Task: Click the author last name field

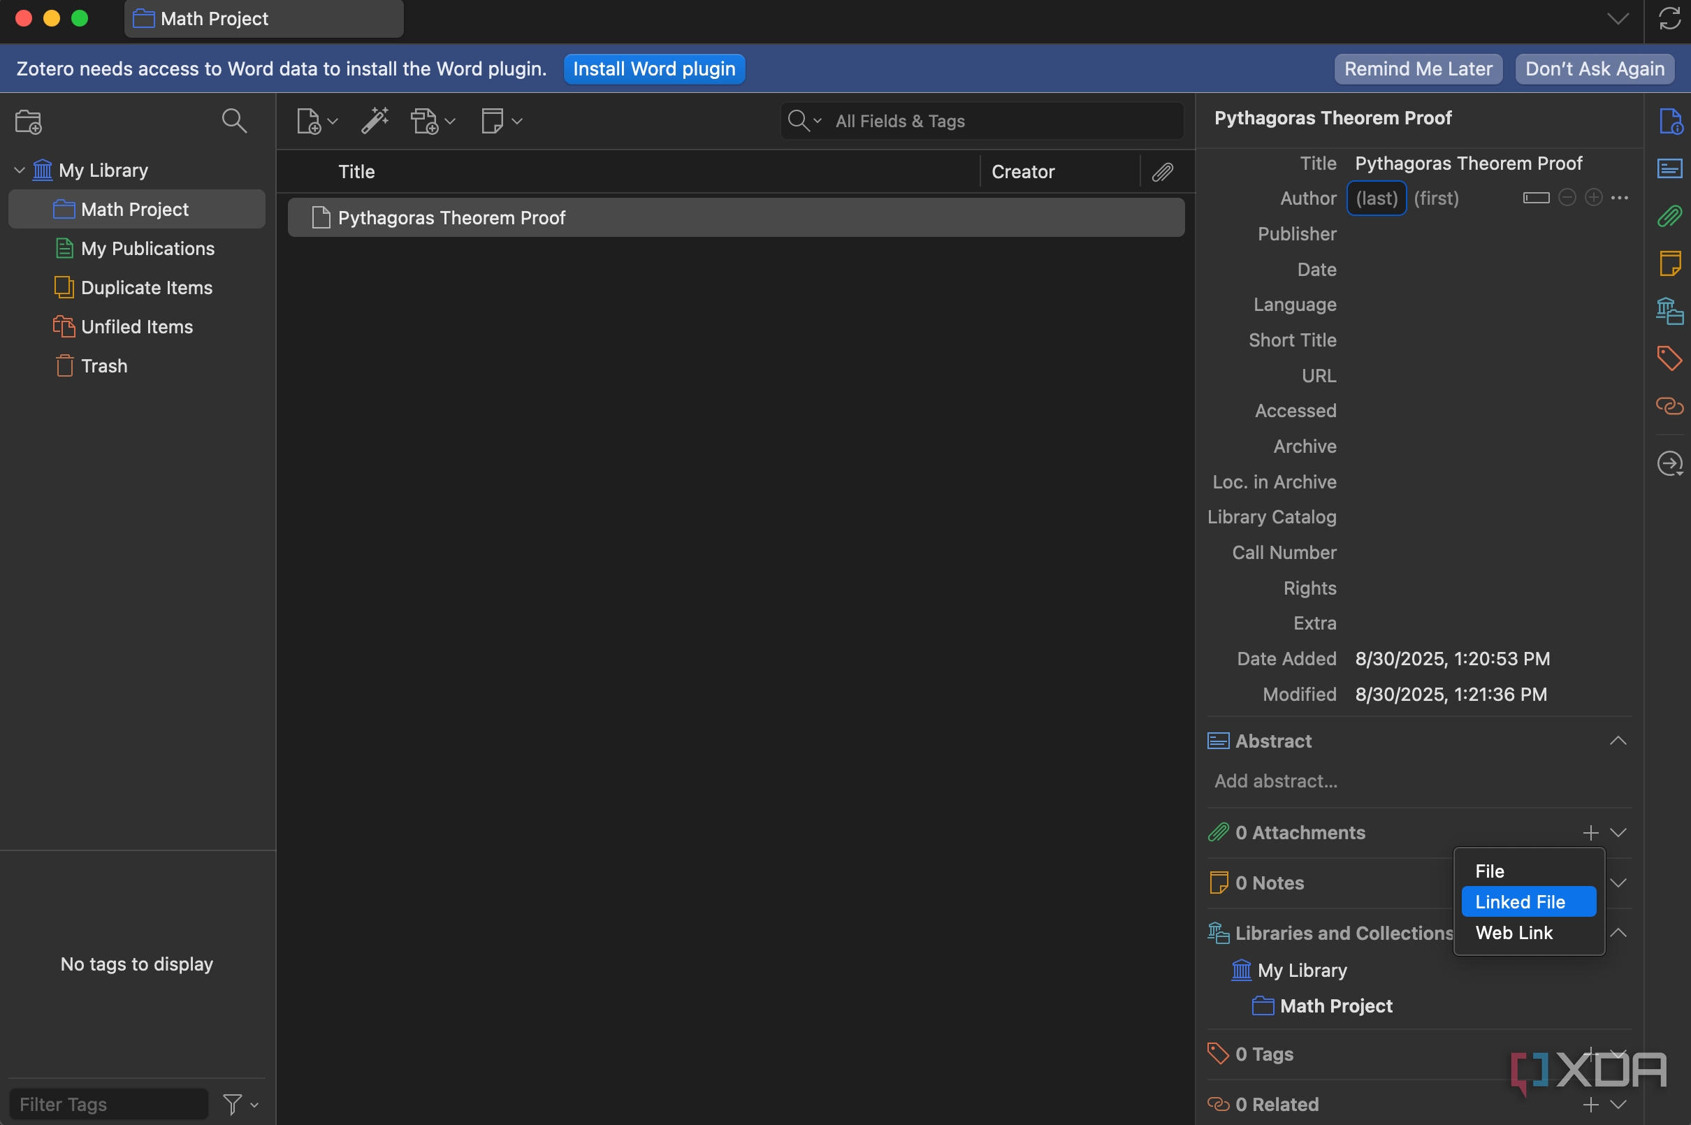Action: tap(1376, 198)
